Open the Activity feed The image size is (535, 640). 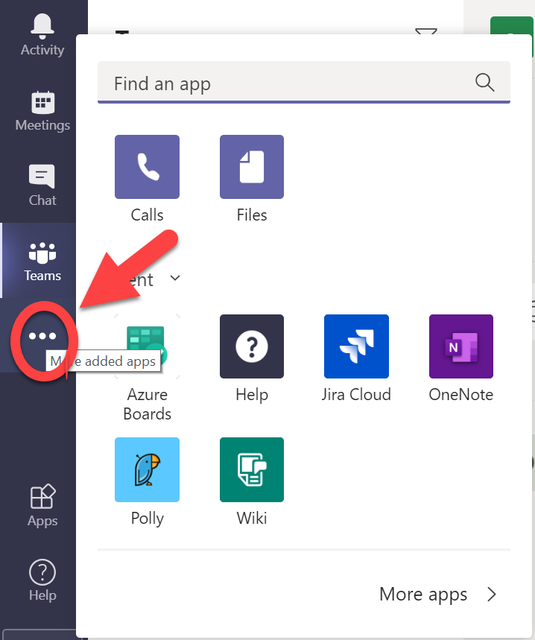tap(42, 35)
